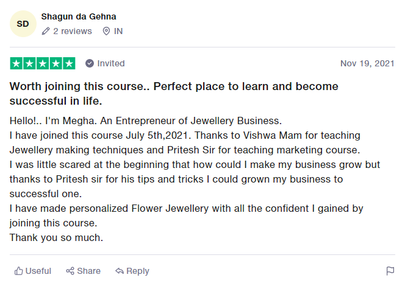Click the first green rating star

click(16, 63)
